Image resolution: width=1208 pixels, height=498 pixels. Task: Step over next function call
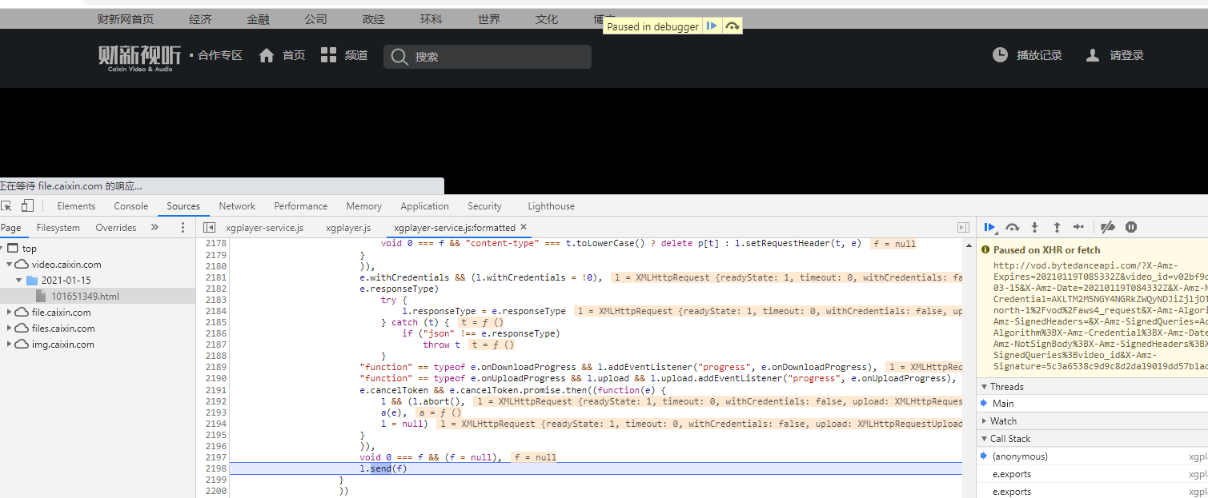[x=1013, y=228]
